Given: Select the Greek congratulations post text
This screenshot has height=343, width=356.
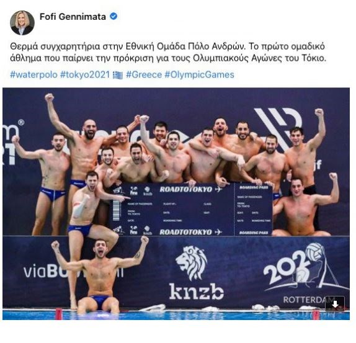Looking at the screenshot, I should [x=168, y=52].
